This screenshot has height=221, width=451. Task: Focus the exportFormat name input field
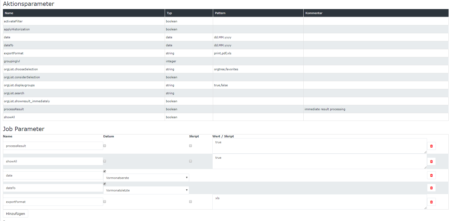point(53,202)
